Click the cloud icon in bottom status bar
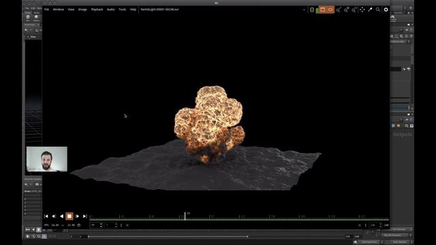Image resolution: width=436 pixels, height=245 pixels. click(356, 242)
